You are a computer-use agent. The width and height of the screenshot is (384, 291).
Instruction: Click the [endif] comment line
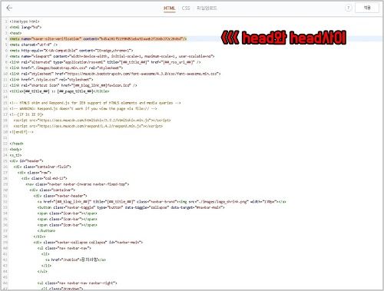click(x=22, y=132)
